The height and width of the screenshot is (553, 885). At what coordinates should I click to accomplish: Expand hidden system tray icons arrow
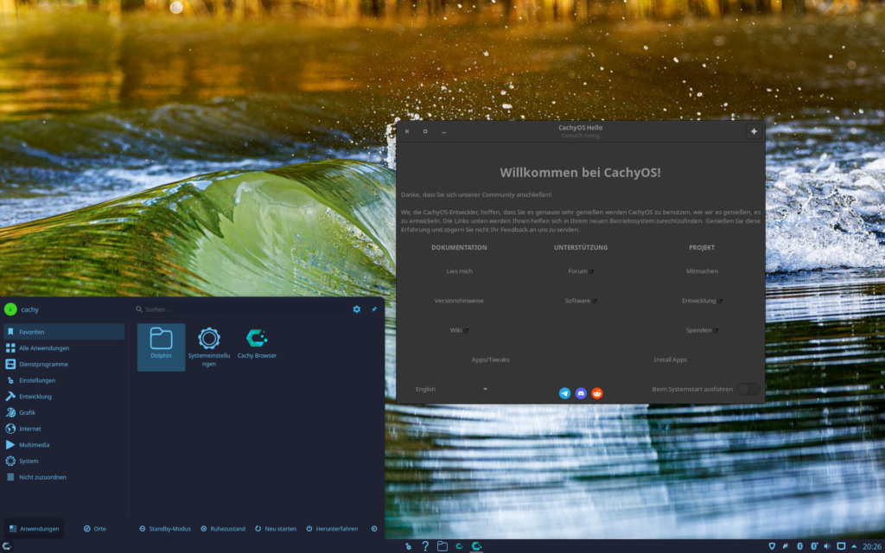[854, 546]
